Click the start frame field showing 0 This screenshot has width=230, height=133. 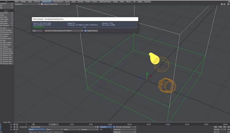pyautogui.click(x=23, y=124)
